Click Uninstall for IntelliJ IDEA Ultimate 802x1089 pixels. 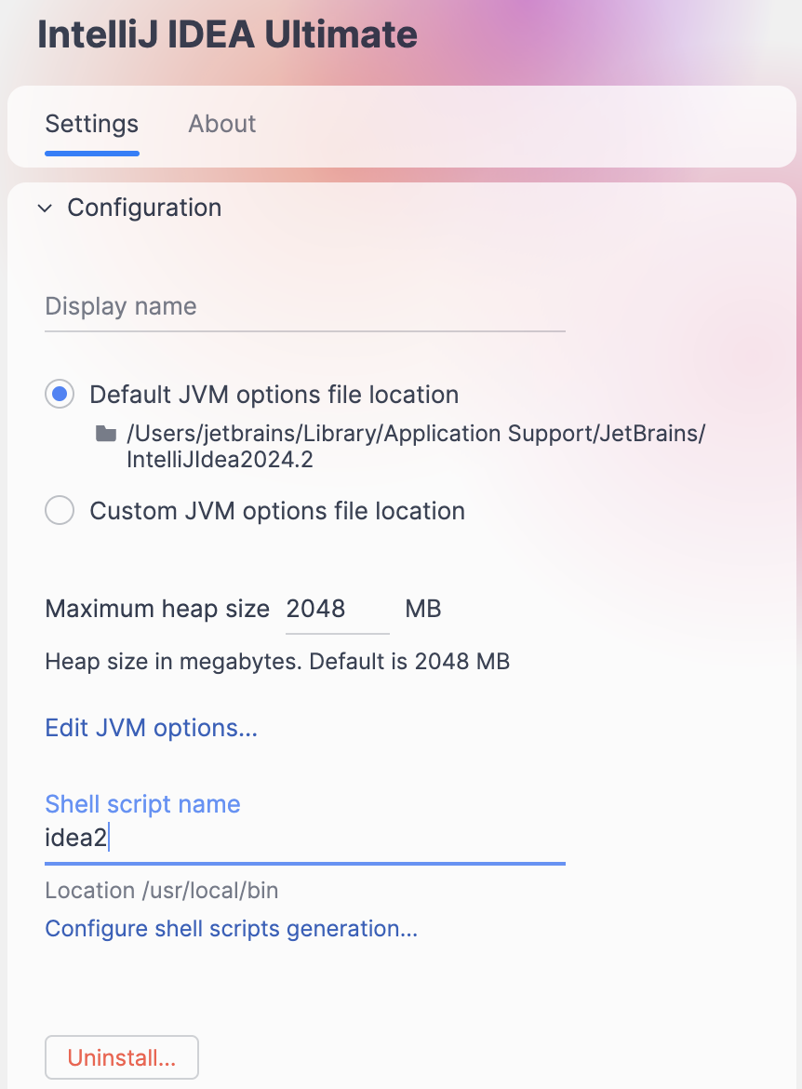click(121, 1057)
